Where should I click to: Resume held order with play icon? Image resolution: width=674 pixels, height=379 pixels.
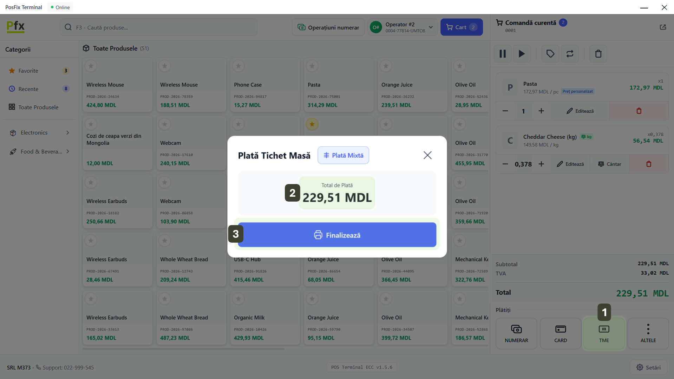tap(522, 54)
